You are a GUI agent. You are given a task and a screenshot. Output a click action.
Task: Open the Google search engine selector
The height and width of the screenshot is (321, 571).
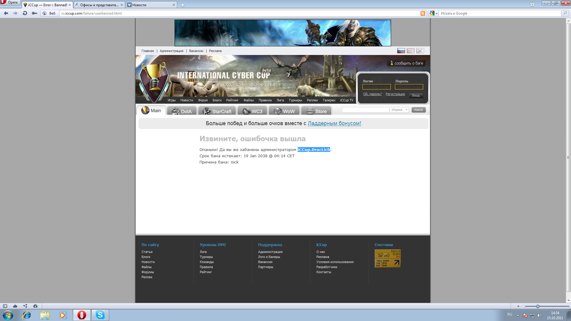pyautogui.click(x=434, y=13)
